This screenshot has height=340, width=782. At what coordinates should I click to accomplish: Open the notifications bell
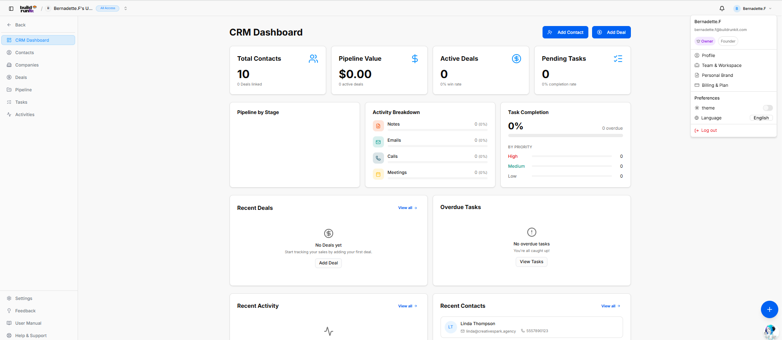coord(722,8)
